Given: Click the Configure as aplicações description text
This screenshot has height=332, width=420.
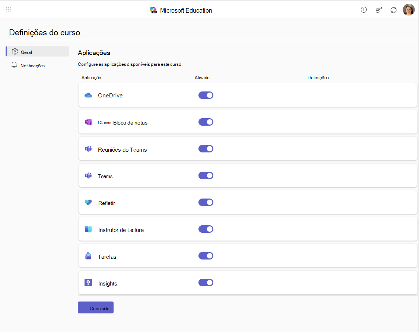Looking at the screenshot, I should (130, 64).
